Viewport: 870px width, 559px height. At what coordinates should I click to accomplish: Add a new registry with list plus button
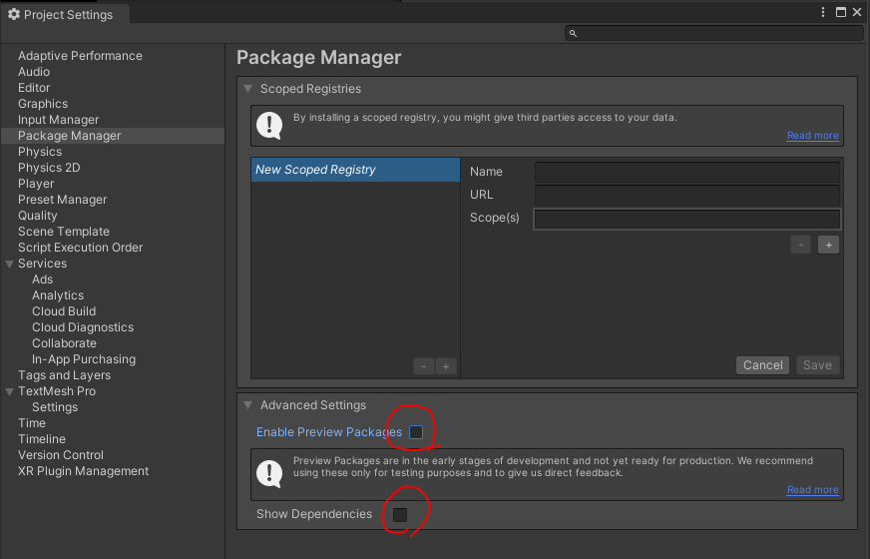pos(446,366)
